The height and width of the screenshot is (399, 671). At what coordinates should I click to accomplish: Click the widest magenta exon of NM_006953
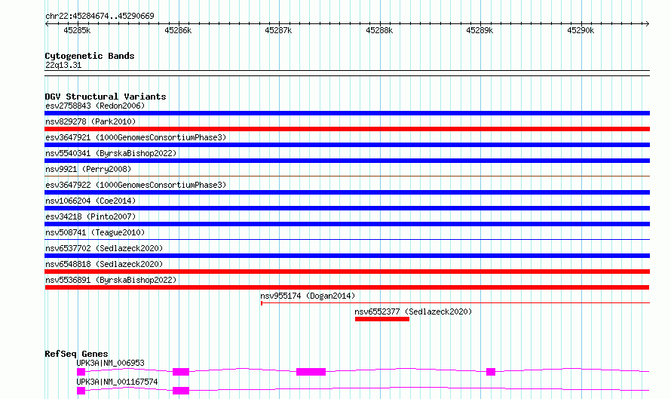(311, 372)
